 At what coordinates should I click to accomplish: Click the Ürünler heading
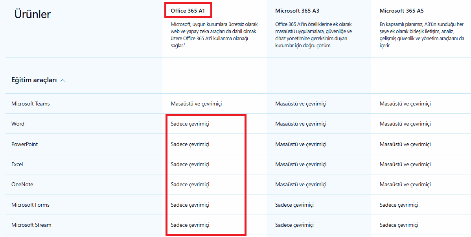33,14
